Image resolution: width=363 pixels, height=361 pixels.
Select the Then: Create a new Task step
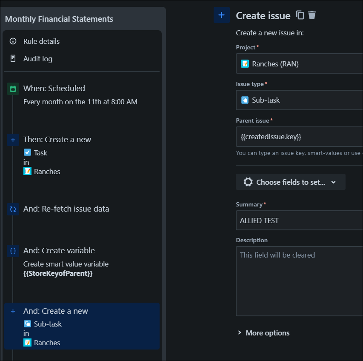pyautogui.click(x=57, y=140)
